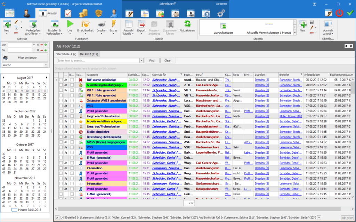Switch to the Filtertabelle # (?) tab

click(66, 54)
